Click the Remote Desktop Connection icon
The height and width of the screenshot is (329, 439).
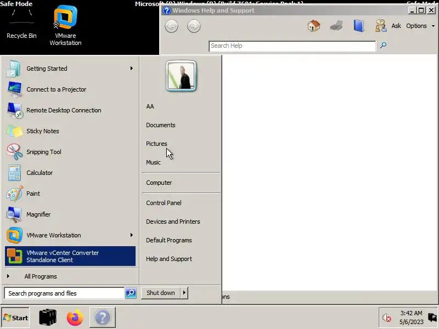(x=15, y=110)
